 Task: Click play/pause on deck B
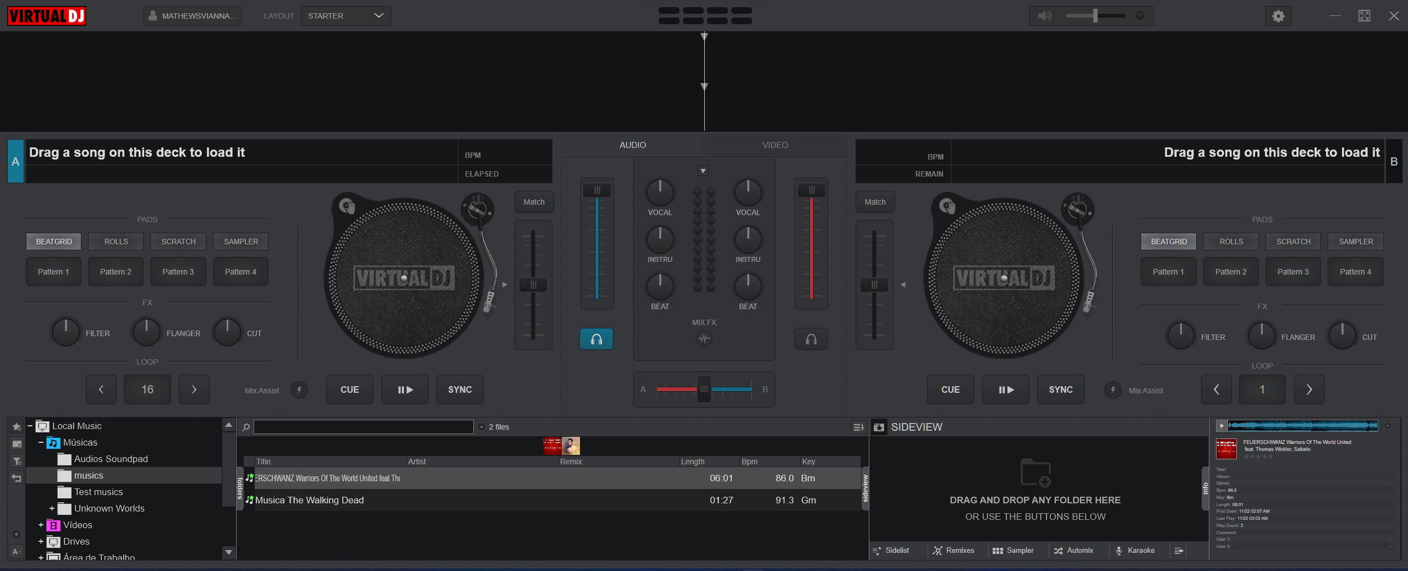point(1006,389)
